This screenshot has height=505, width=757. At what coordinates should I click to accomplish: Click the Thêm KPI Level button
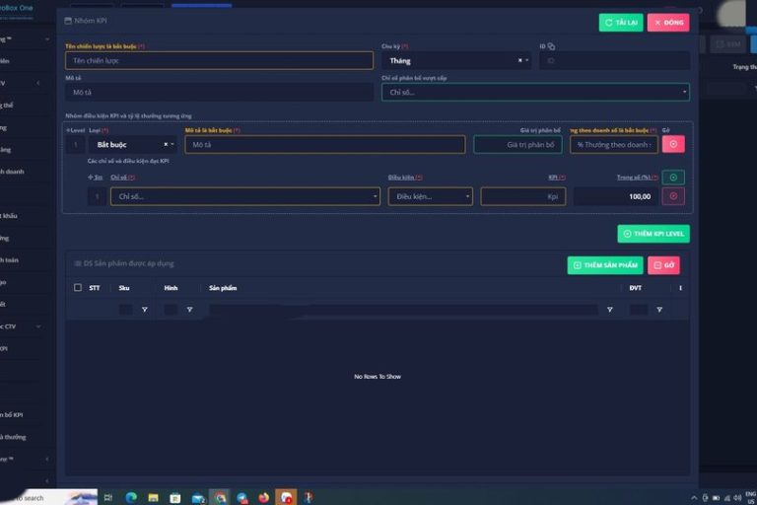click(x=654, y=234)
